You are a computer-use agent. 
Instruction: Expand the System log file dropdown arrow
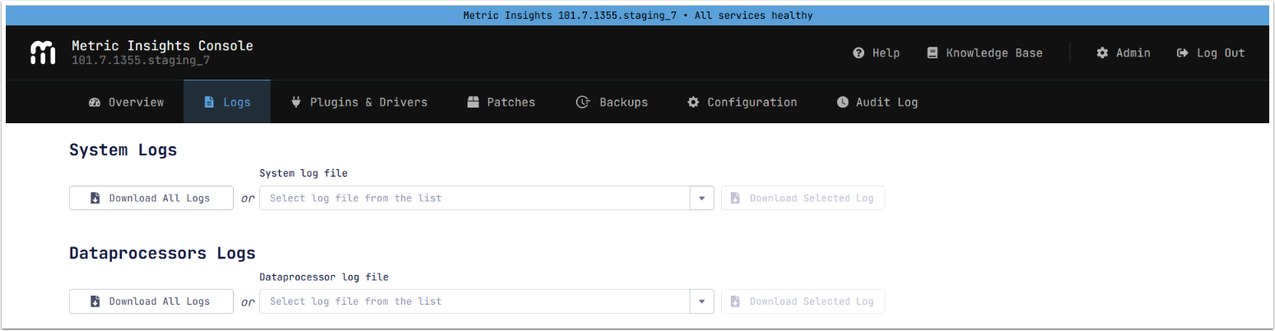click(701, 198)
